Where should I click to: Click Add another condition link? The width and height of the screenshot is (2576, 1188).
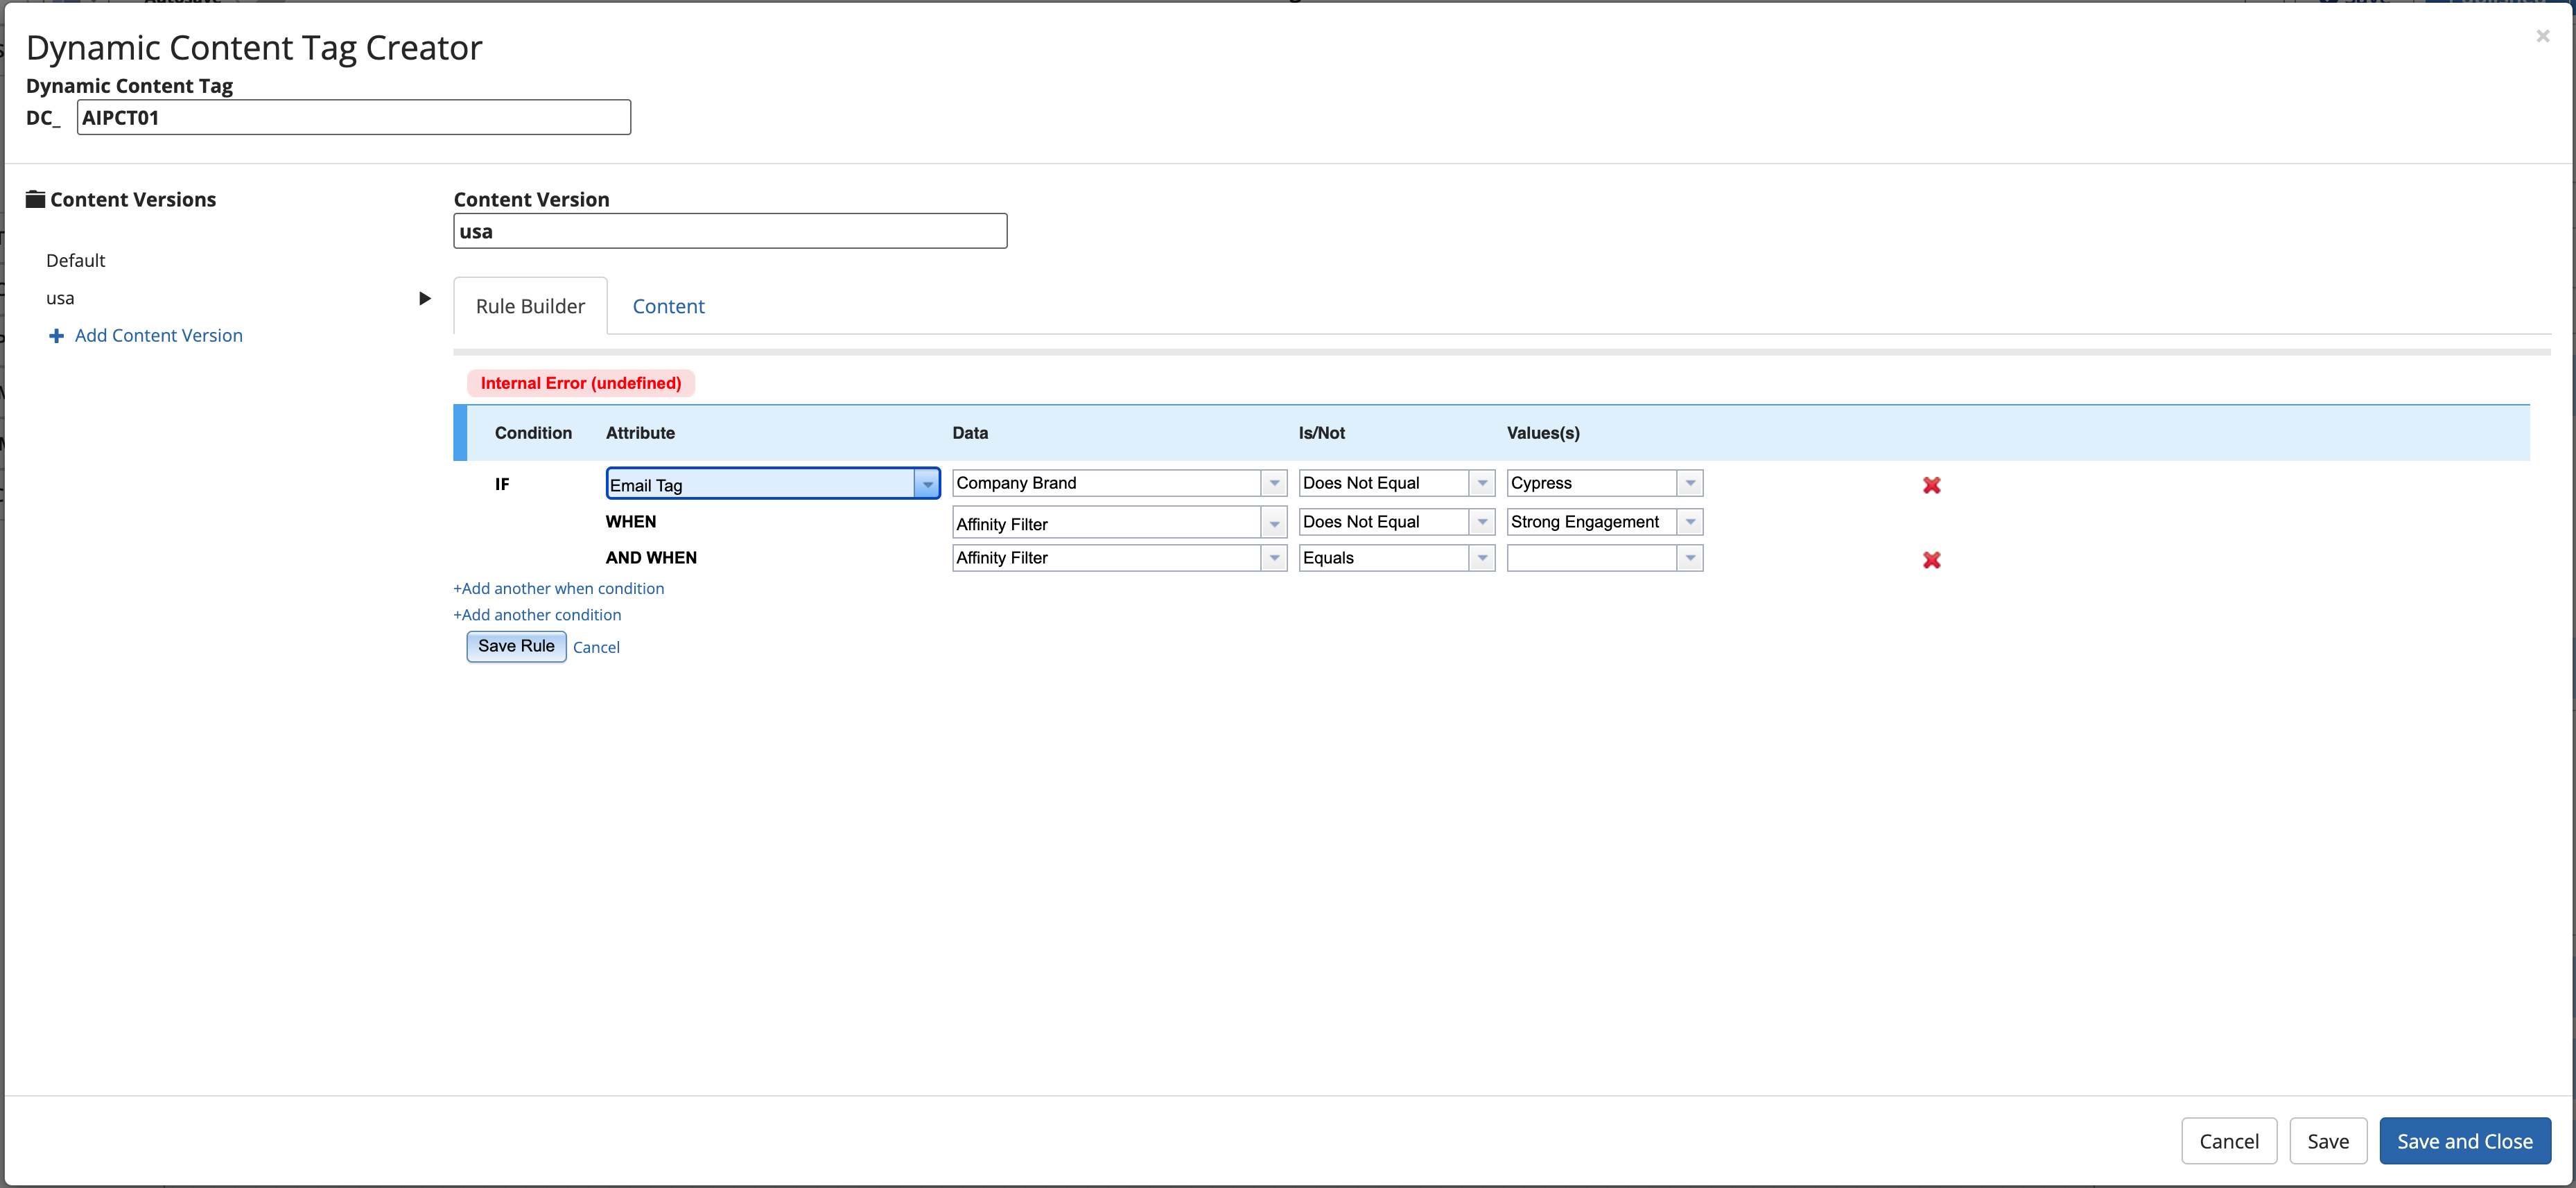[x=538, y=615]
